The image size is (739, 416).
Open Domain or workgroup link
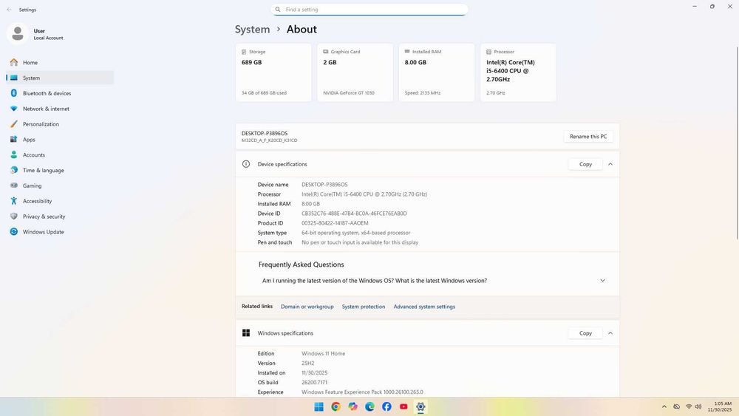(x=307, y=307)
